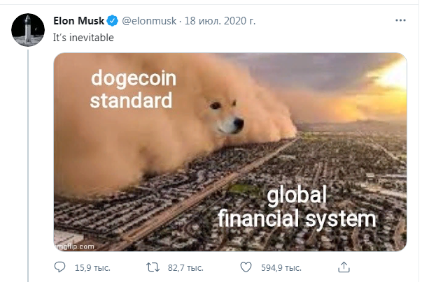Click the share upload icon
Viewport: 422px width, 282px height.
pos(344,267)
